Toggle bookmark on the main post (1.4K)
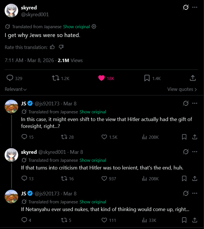This screenshot has height=229, width=204. pos(147,78)
